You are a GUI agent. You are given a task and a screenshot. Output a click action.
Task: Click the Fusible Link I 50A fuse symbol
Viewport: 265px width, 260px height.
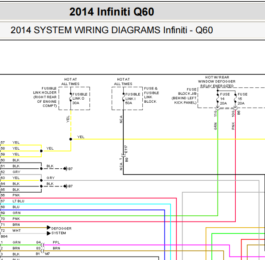[124, 97]
